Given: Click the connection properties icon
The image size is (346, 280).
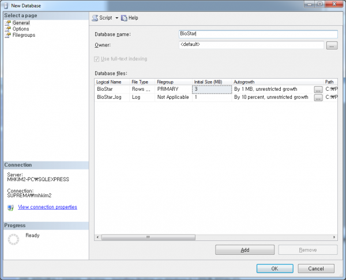Looking at the screenshot, I should (10, 208).
